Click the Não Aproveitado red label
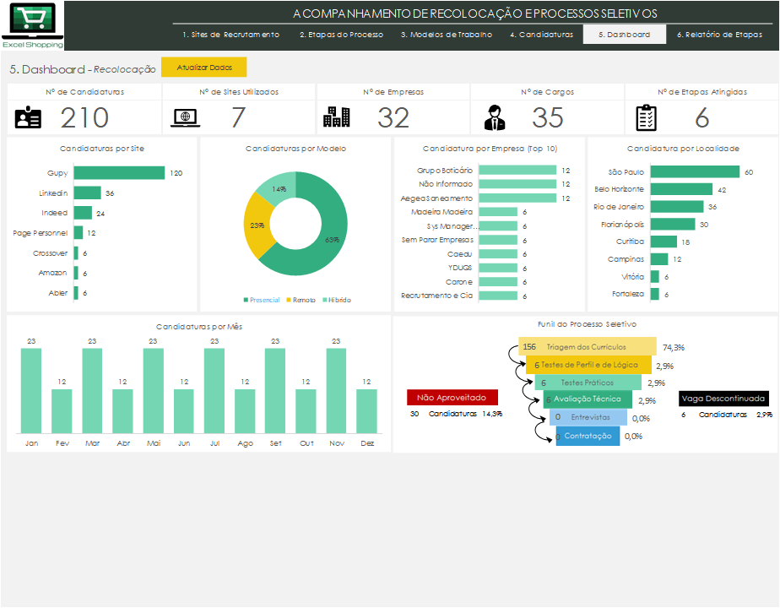 coord(452,398)
